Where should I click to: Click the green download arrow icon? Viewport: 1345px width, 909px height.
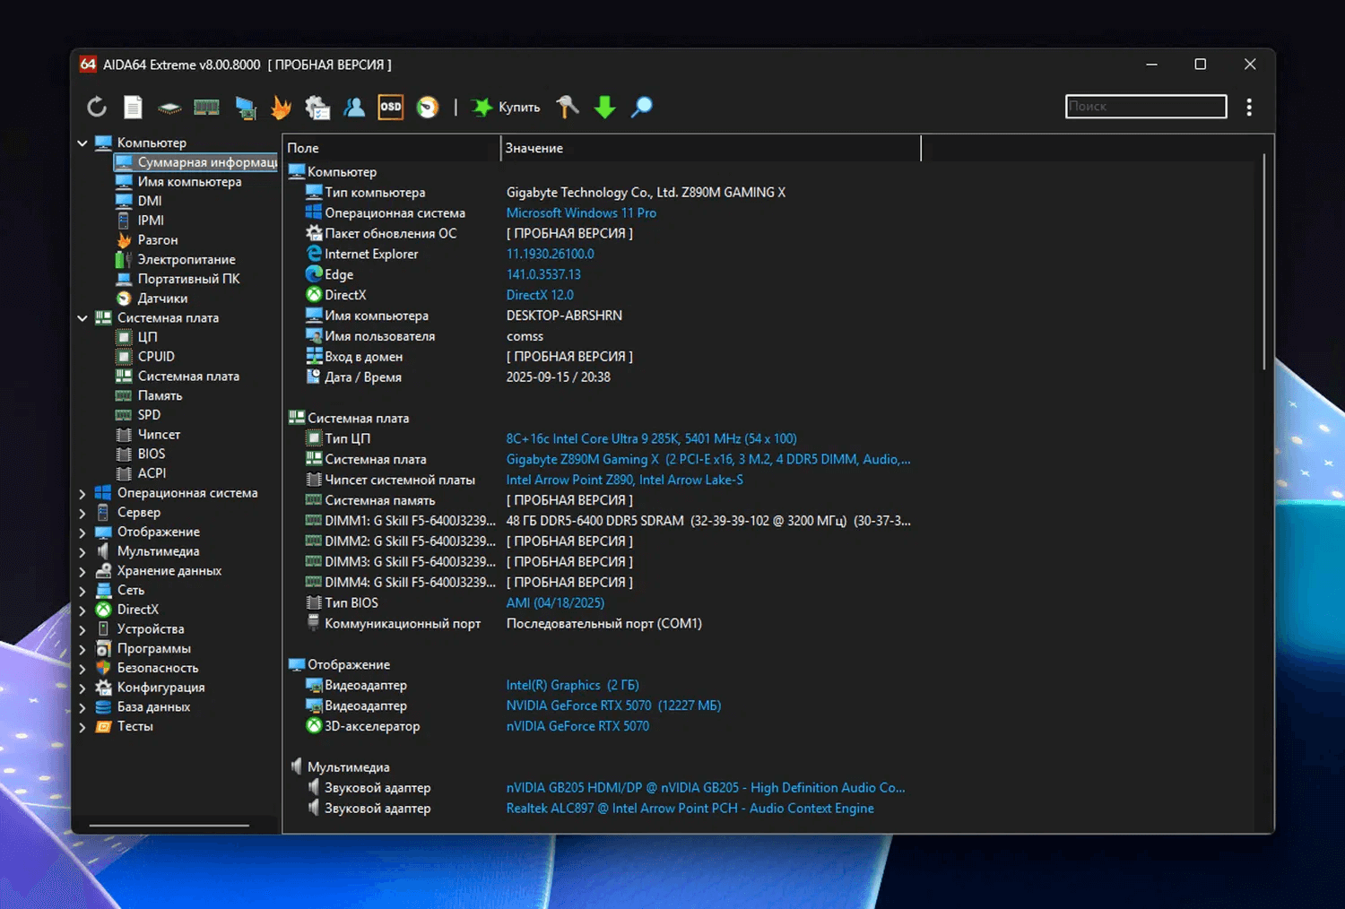click(x=605, y=108)
